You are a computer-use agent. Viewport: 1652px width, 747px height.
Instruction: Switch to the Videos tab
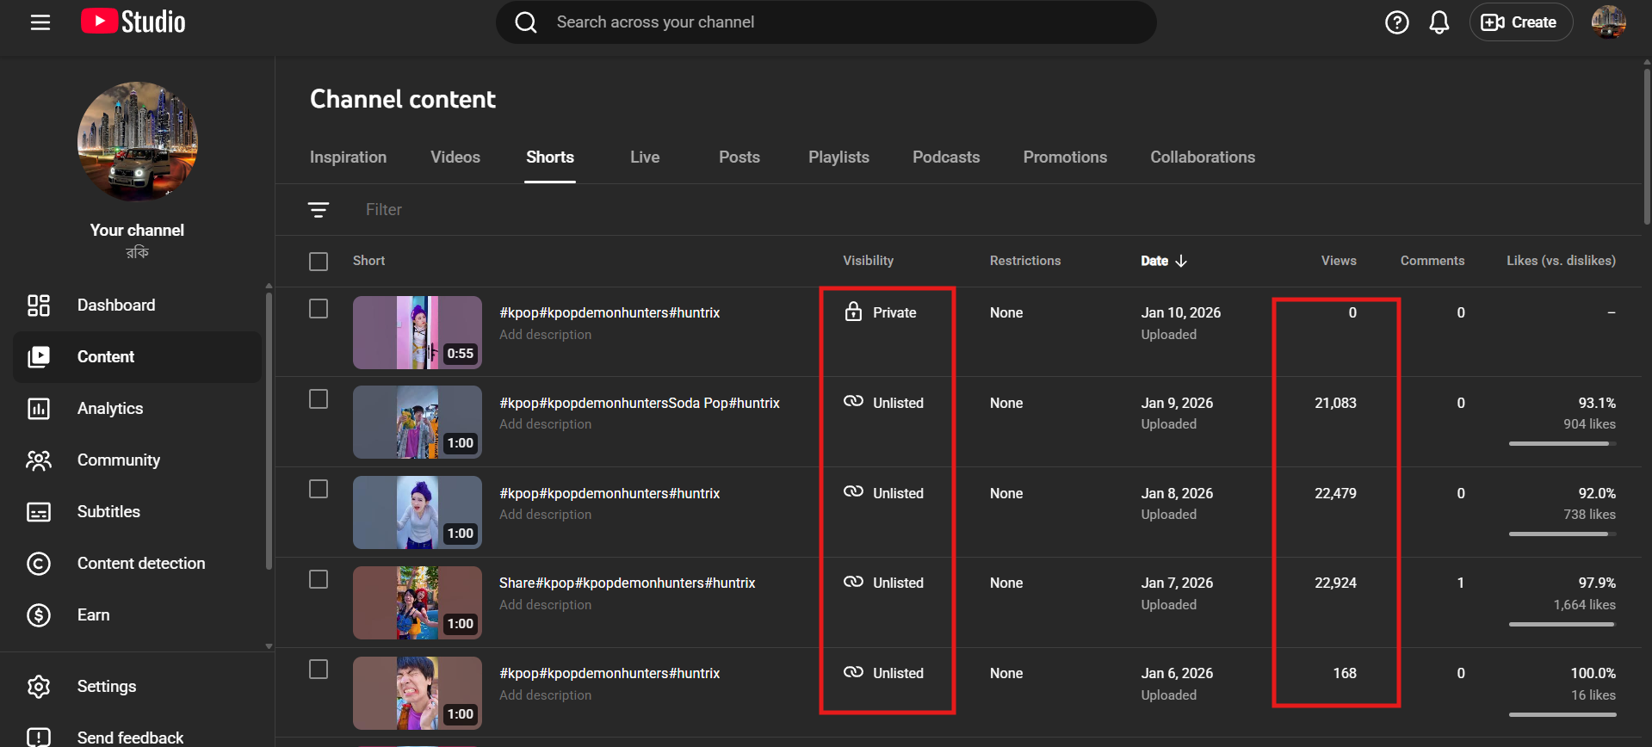click(455, 157)
